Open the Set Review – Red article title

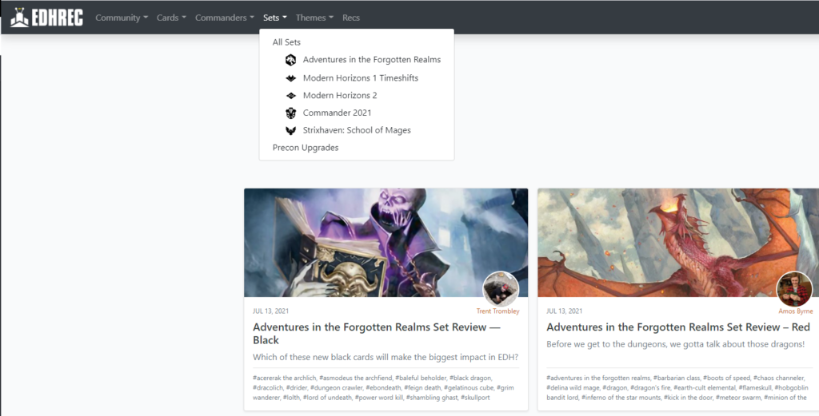(x=678, y=327)
